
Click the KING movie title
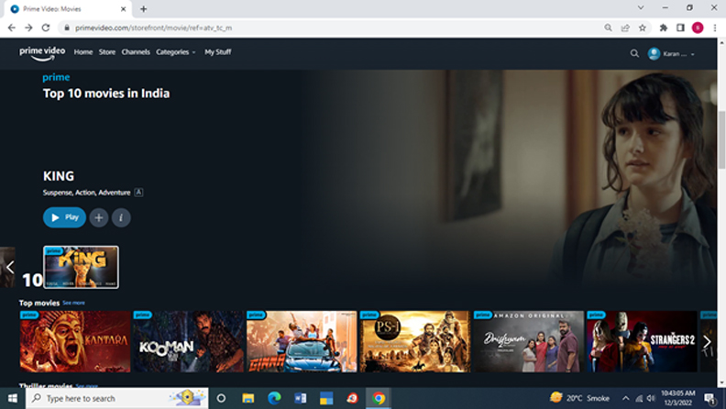click(59, 176)
